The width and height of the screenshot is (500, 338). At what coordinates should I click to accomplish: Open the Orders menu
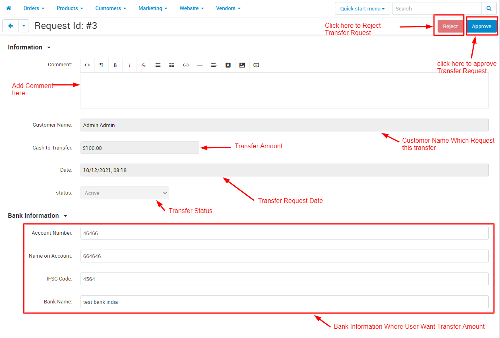34,8
